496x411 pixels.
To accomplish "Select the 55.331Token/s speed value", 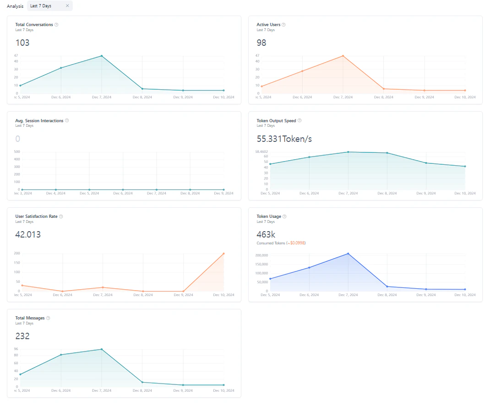I will point(284,139).
